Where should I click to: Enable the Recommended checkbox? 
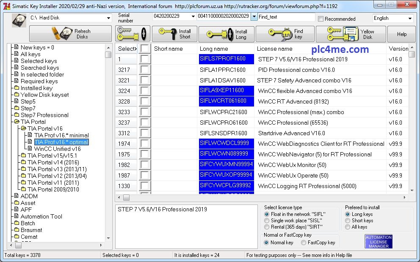(321, 19)
